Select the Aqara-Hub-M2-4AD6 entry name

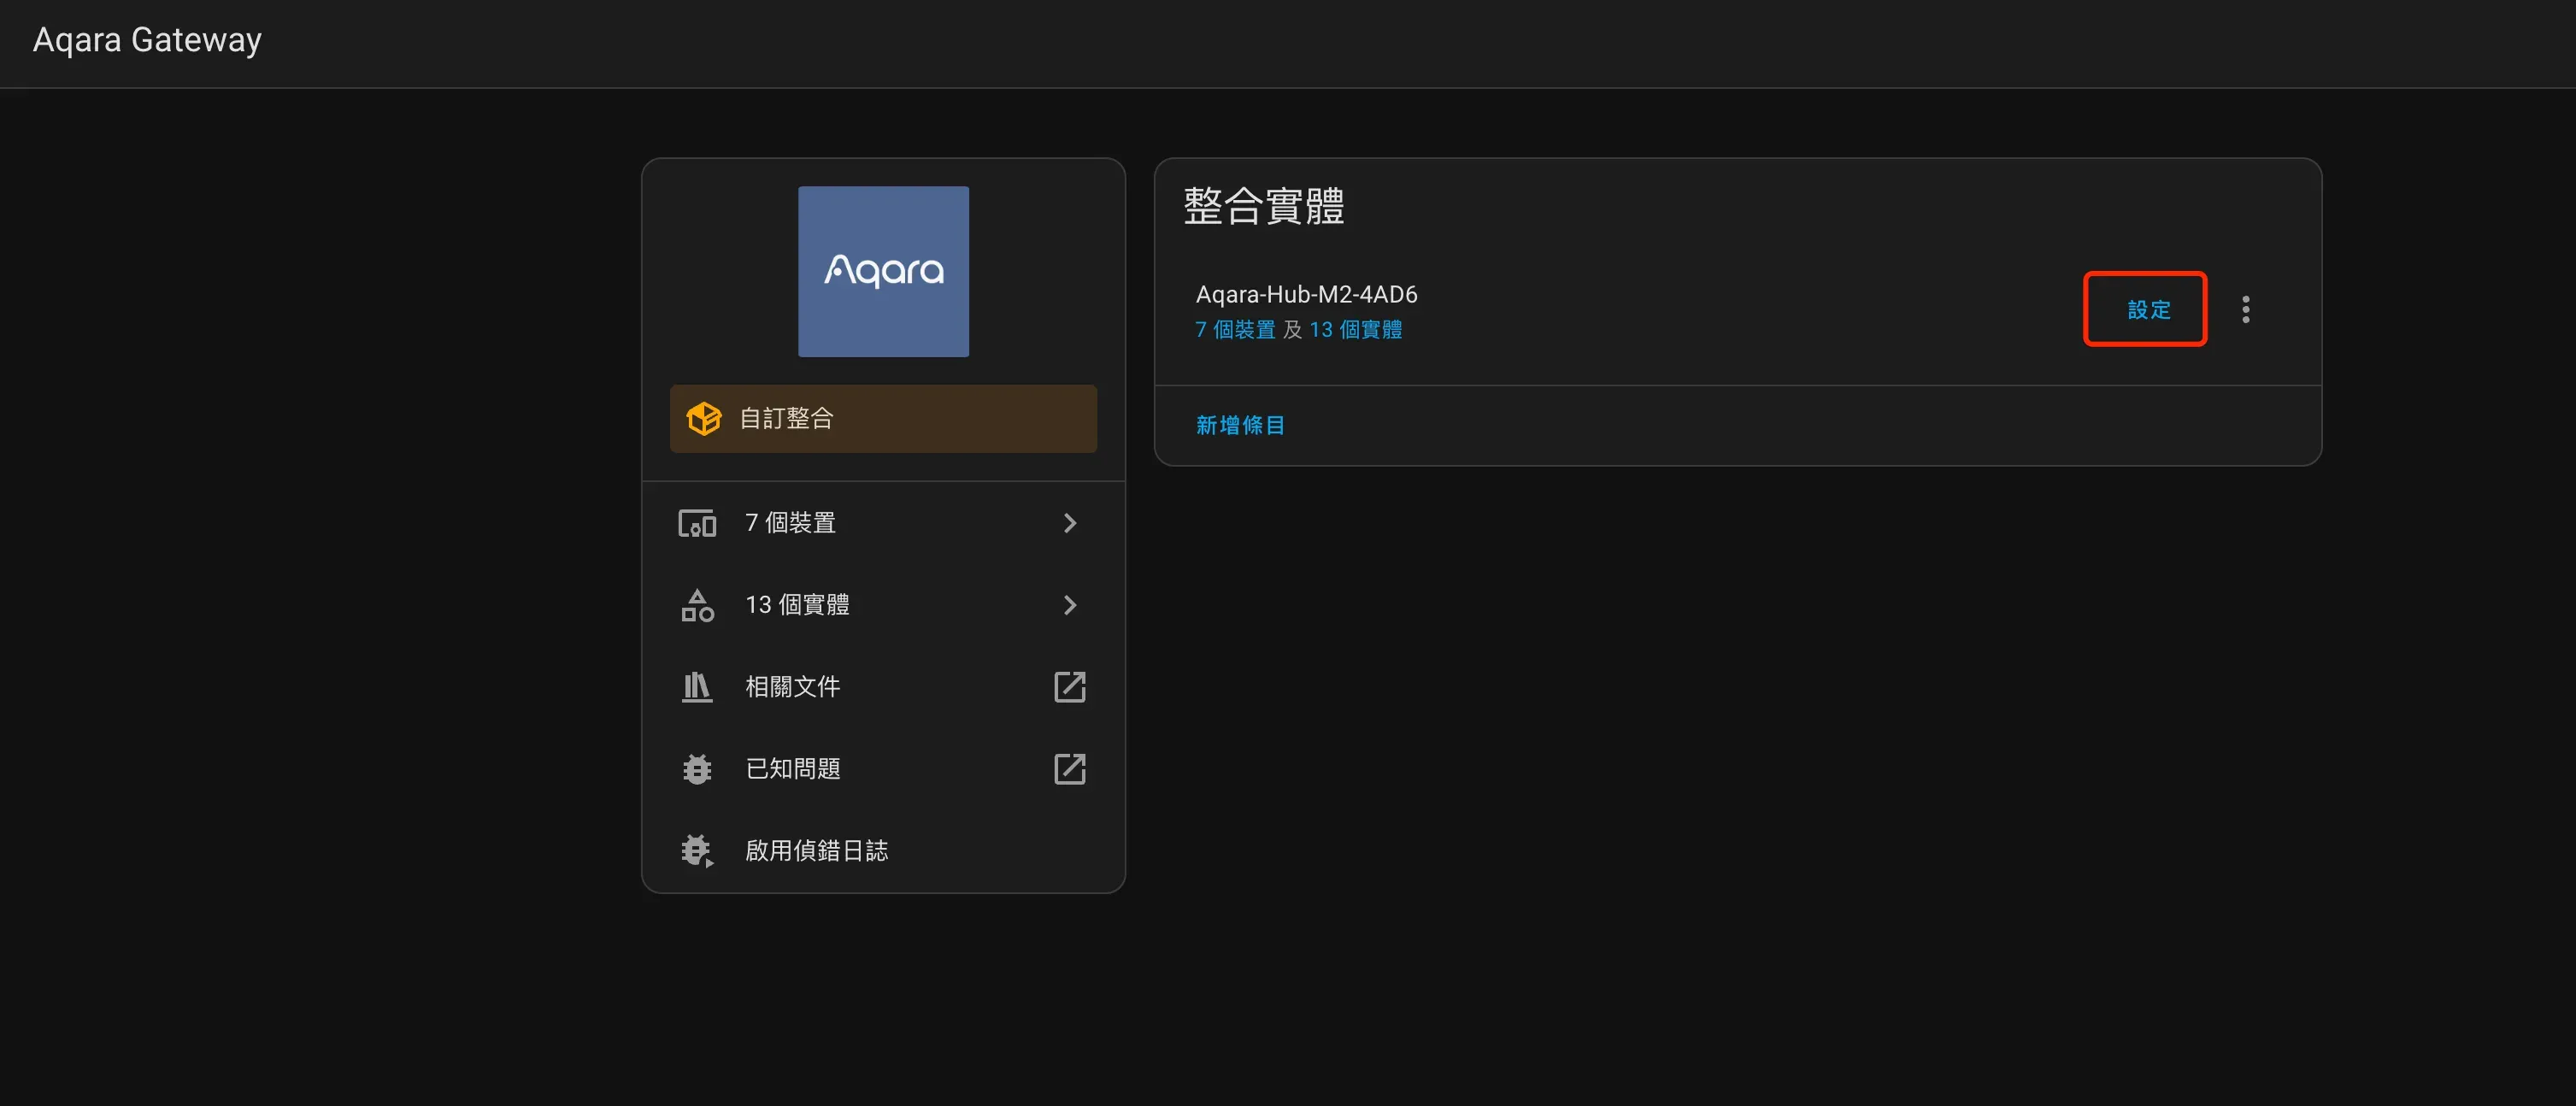[x=1306, y=294]
